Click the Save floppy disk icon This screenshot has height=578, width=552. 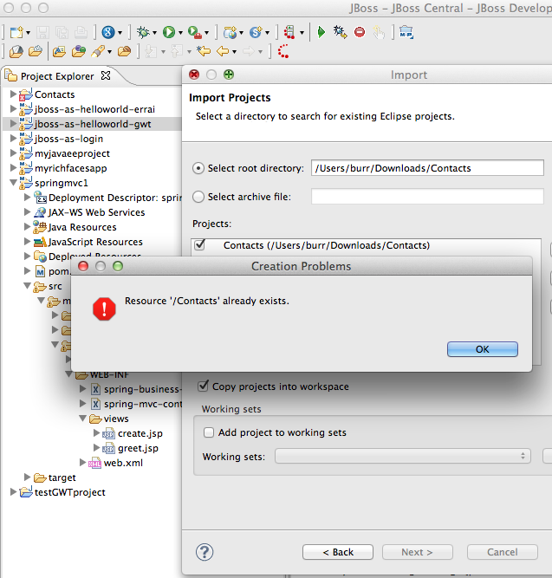point(42,32)
